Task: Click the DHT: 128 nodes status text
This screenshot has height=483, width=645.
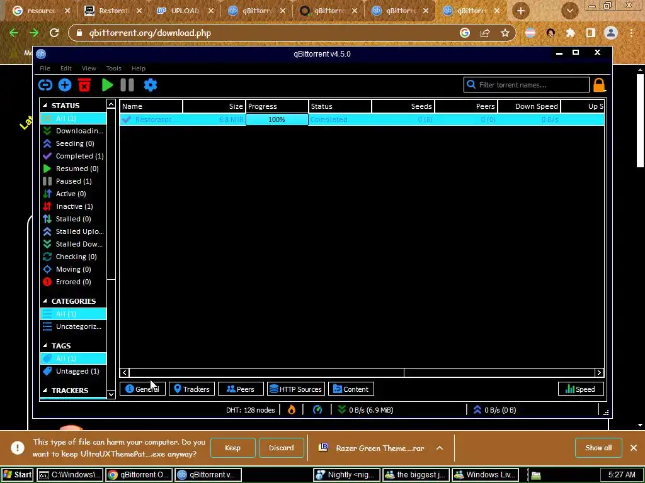Action: (x=250, y=410)
